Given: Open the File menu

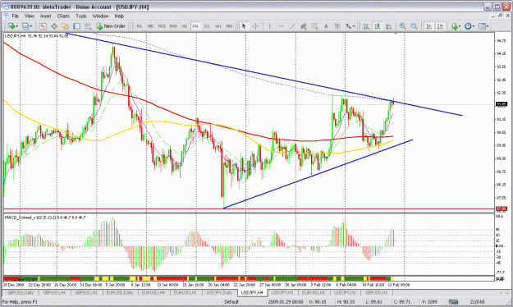Looking at the screenshot, I should [x=16, y=16].
